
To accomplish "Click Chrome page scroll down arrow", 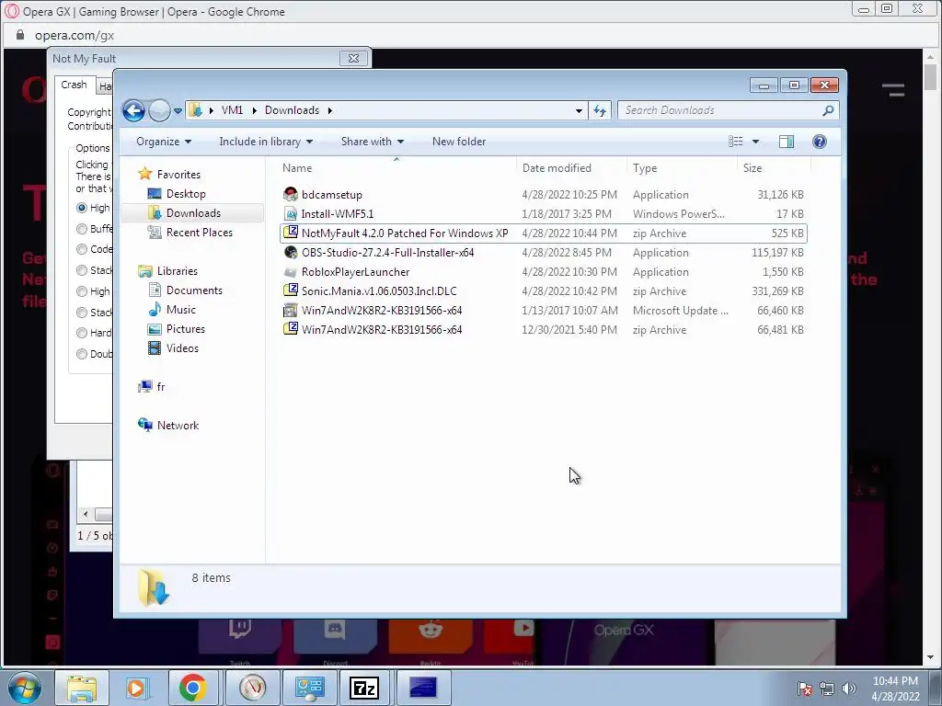I will coord(930,656).
